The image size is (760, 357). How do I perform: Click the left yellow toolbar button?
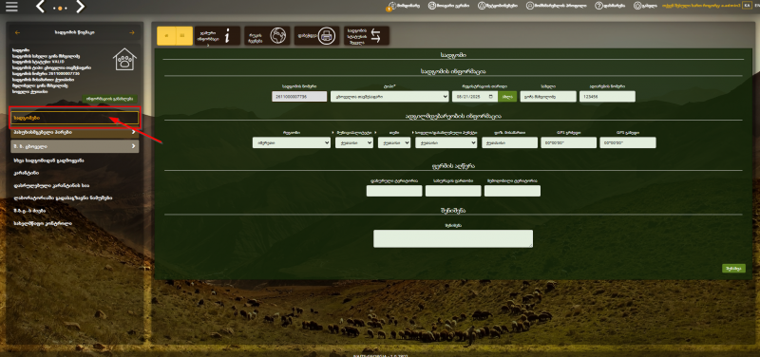166,36
